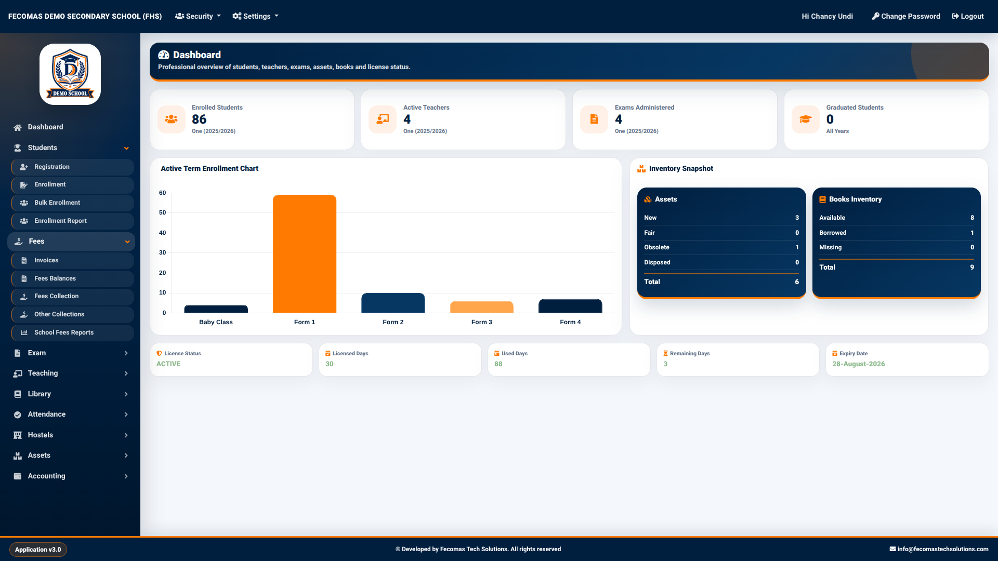Click the Graduated Students cap icon

(x=806, y=119)
